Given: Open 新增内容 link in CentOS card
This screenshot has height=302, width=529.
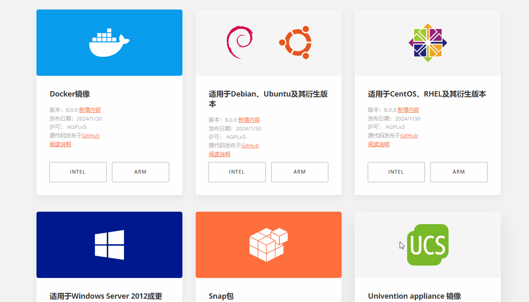Looking at the screenshot, I should [408, 110].
